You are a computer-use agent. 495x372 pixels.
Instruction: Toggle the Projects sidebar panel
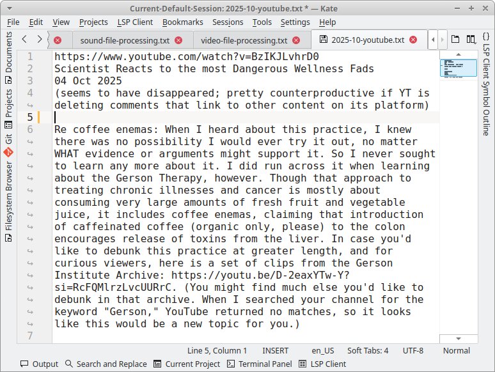point(8,109)
